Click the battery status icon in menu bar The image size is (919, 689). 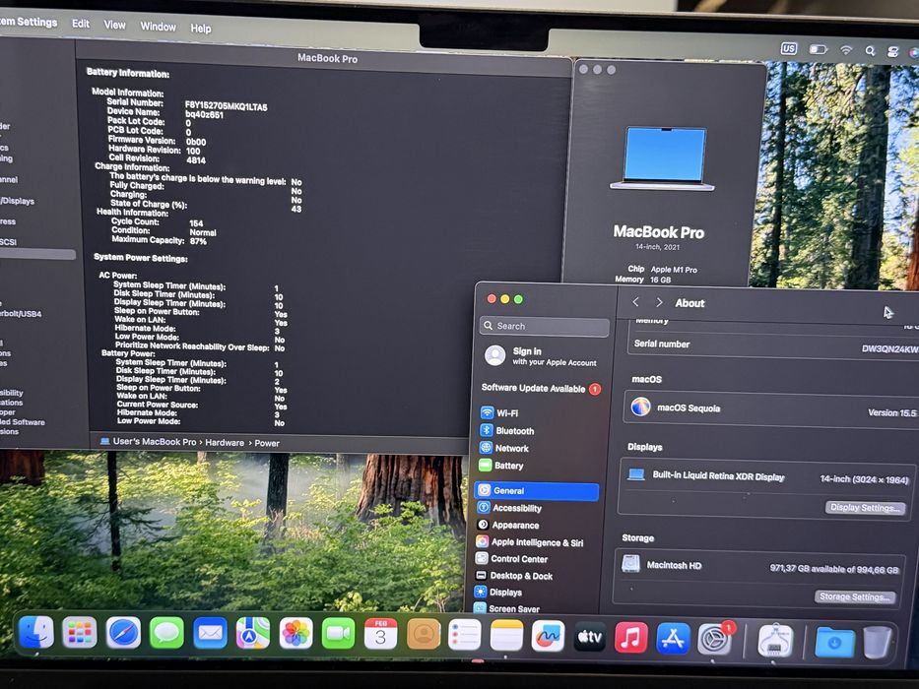coord(819,50)
